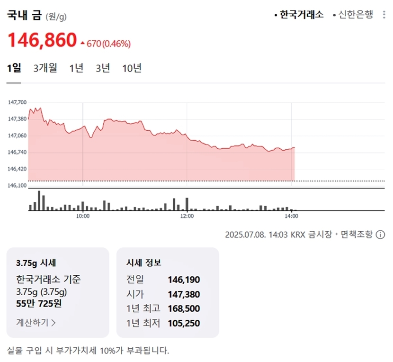
Task: View the 10년 chart period
Action: (132, 68)
